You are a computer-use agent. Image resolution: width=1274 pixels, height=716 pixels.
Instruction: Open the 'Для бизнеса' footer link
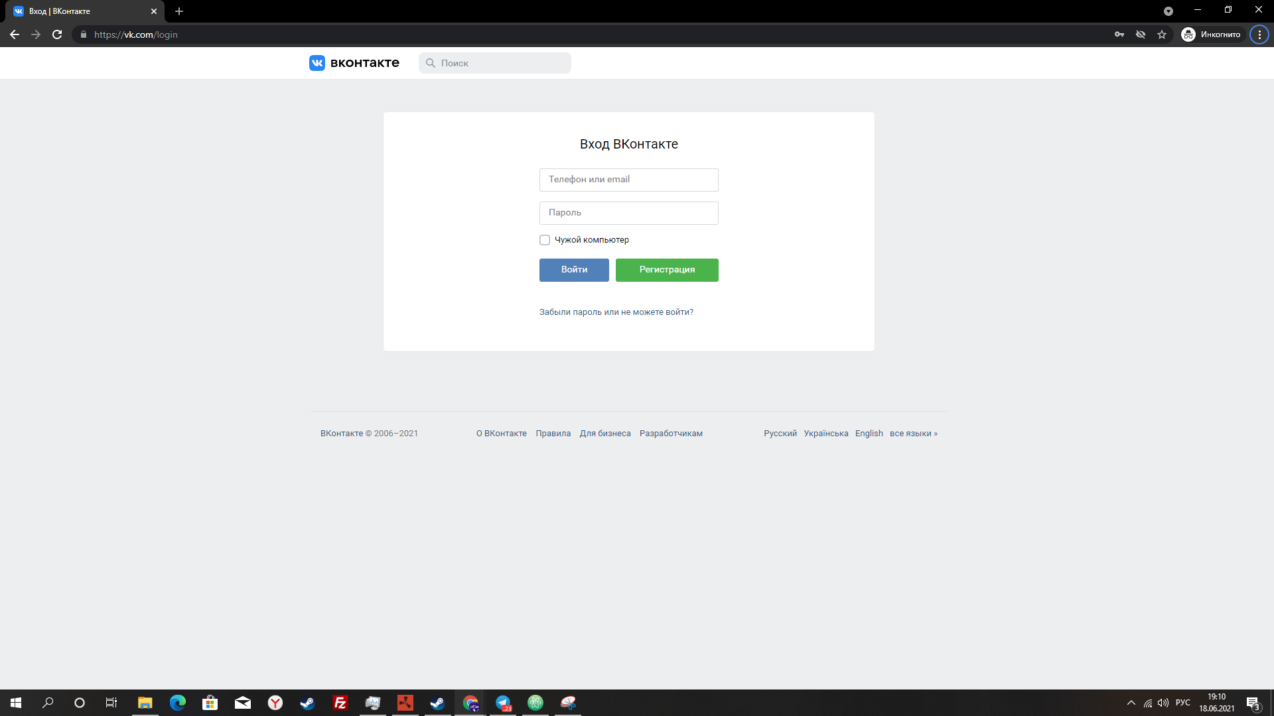pos(605,434)
